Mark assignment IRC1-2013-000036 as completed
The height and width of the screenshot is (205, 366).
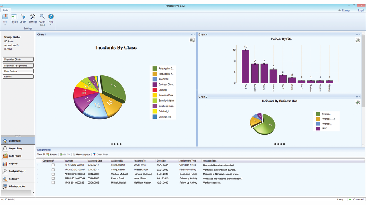(x=53, y=183)
